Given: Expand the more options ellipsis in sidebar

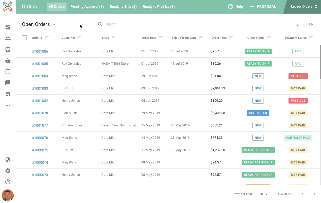Looking at the screenshot, I should [x=8, y=105].
